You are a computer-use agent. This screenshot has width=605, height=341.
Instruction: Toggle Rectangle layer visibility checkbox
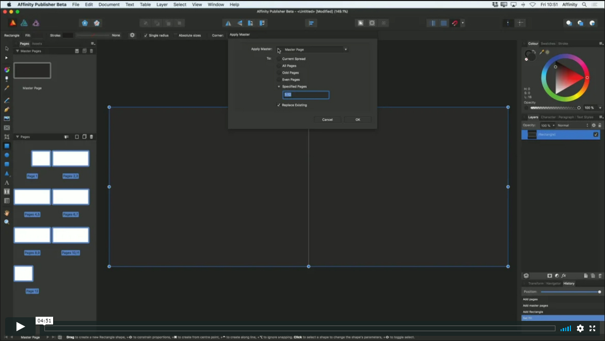pos(596,135)
